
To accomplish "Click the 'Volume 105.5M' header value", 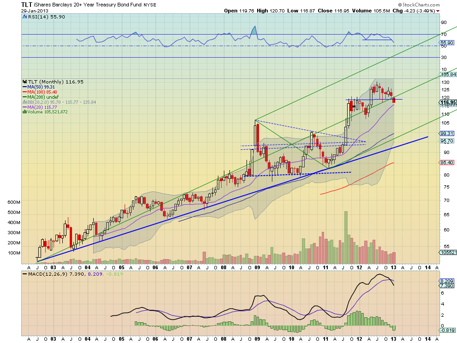I will click(371, 11).
